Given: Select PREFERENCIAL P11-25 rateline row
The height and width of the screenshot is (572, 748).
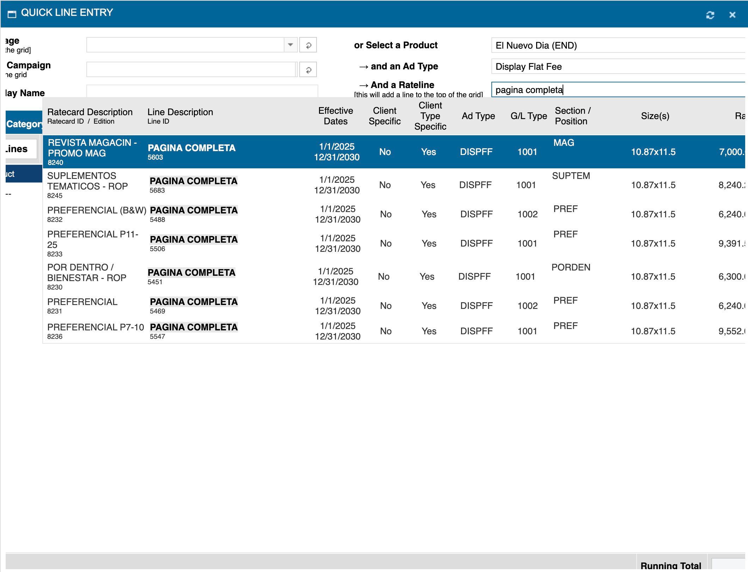Looking at the screenshot, I should (193, 243).
